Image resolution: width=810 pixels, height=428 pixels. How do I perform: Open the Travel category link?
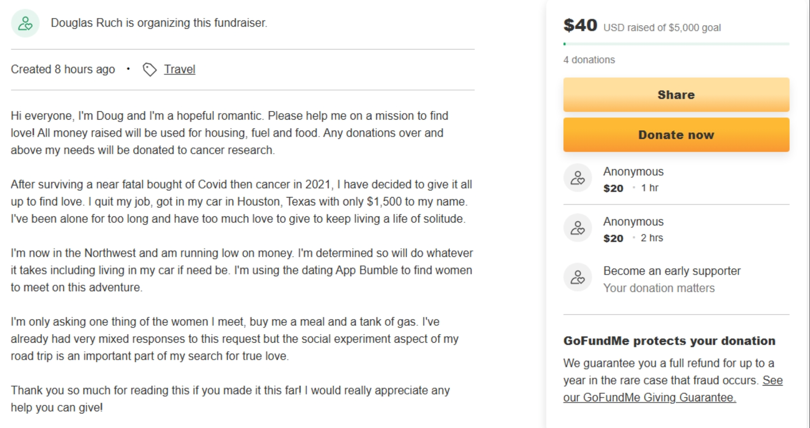pyautogui.click(x=179, y=70)
